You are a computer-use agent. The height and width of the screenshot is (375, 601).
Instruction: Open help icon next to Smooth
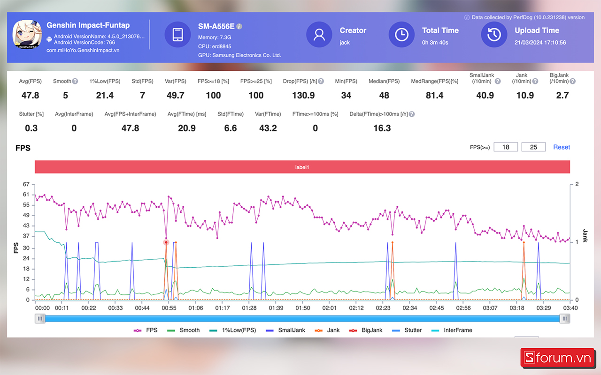[75, 81]
